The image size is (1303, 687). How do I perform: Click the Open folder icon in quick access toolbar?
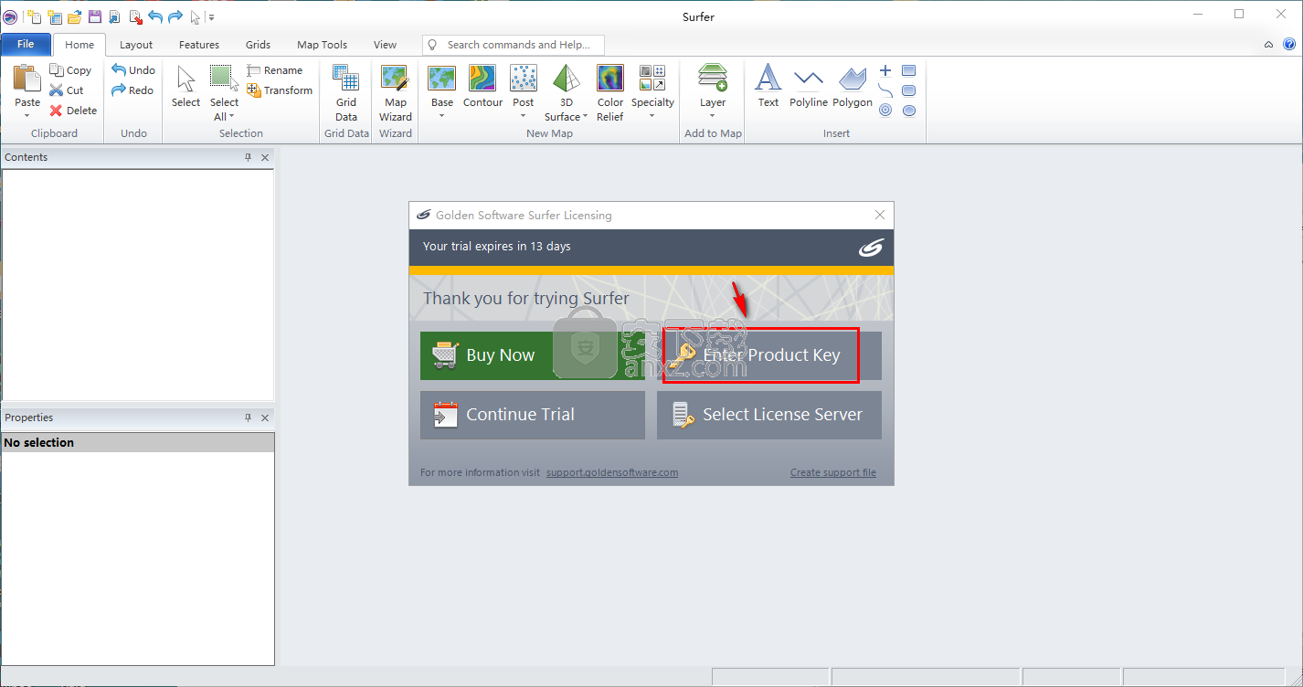(x=75, y=16)
